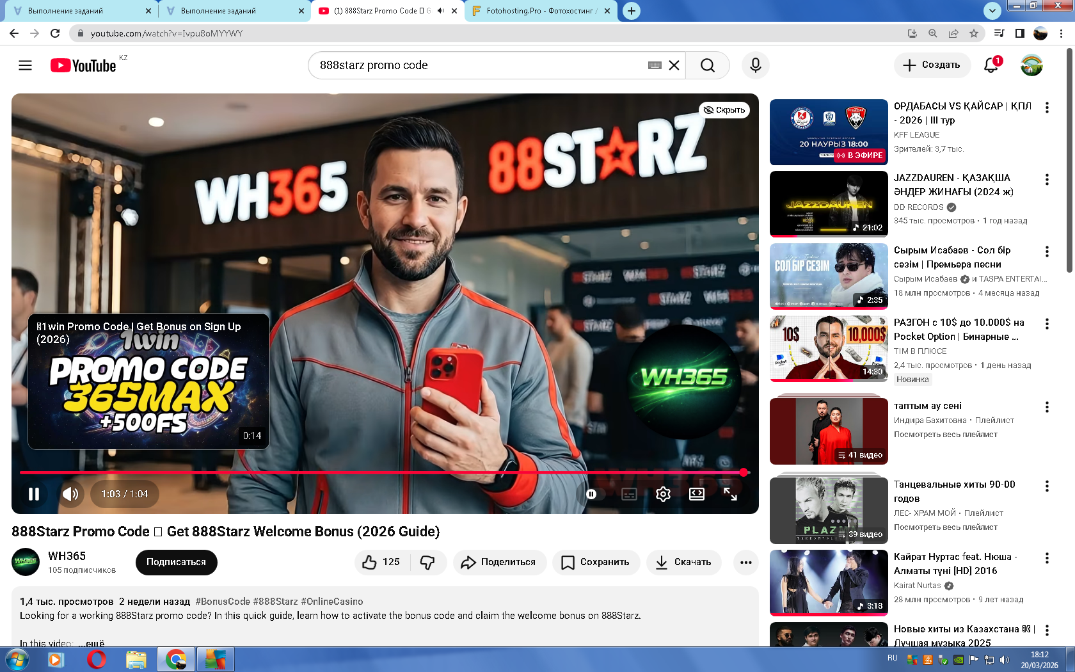The height and width of the screenshot is (672, 1075).
Task: Open options for Танцевальные хиты 90-00 playlist
Action: (1047, 486)
